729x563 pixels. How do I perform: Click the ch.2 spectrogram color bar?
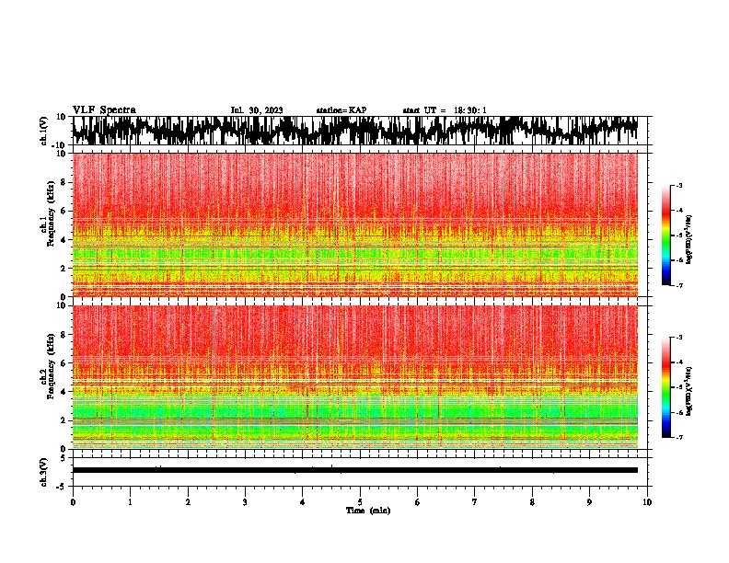click(665, 387)
